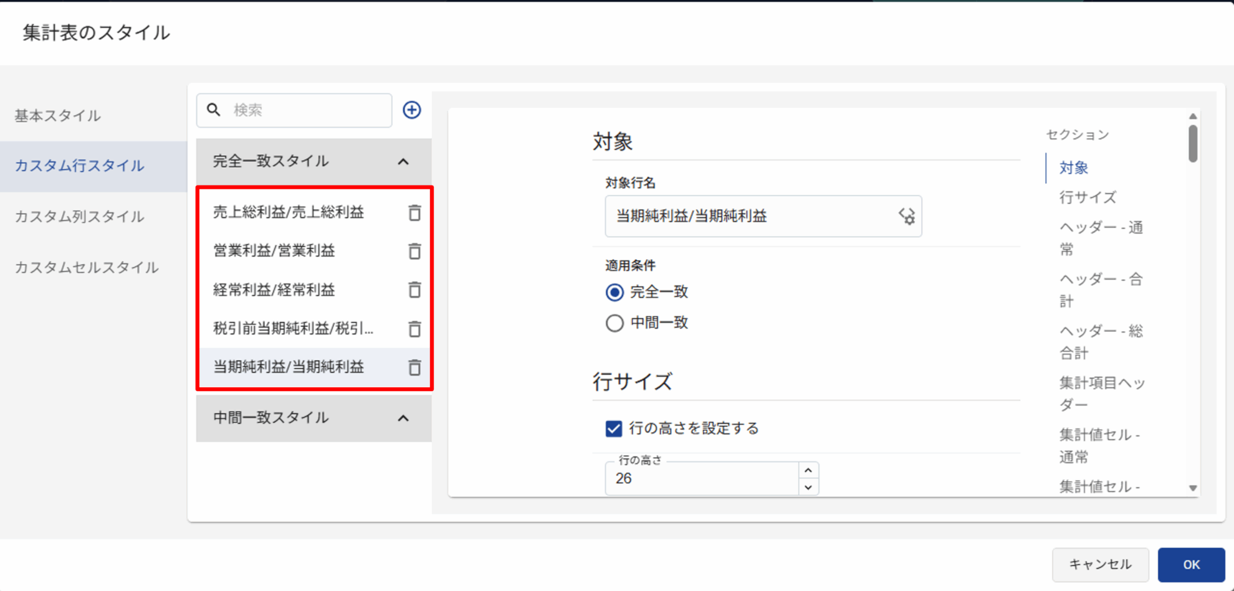
Task: Click the キャンセル button
Action: tap(1100, 565)
